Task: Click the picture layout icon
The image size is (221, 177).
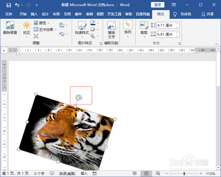Action: tap(93, 36)
